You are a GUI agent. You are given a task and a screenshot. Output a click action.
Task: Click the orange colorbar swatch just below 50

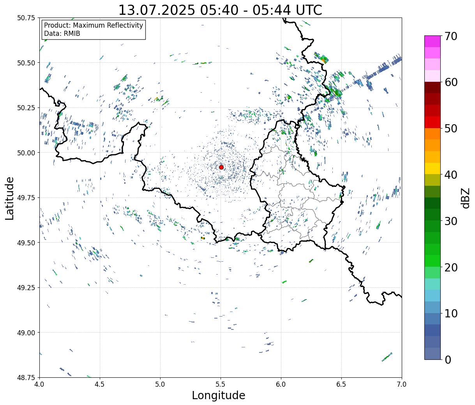pos(433,134)
